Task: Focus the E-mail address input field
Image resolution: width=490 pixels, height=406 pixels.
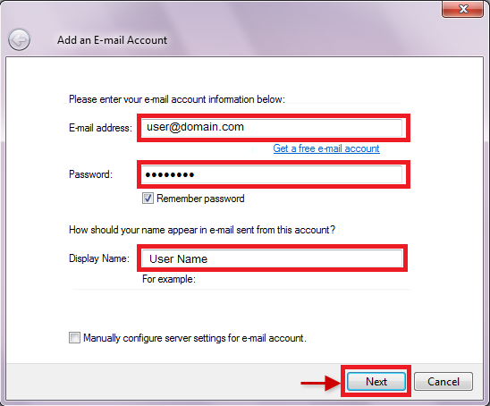Action: click(x=272, y=128)
